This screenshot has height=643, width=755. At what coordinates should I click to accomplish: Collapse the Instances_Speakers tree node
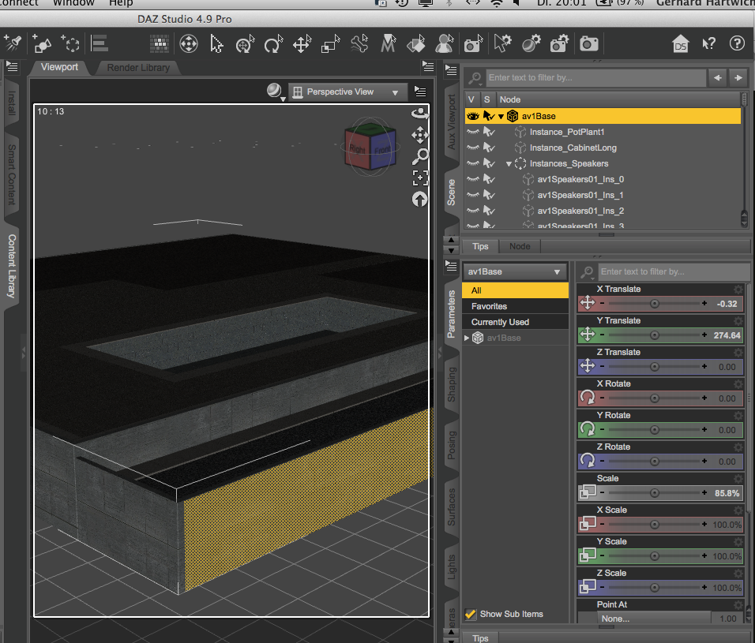coord(509,163)
